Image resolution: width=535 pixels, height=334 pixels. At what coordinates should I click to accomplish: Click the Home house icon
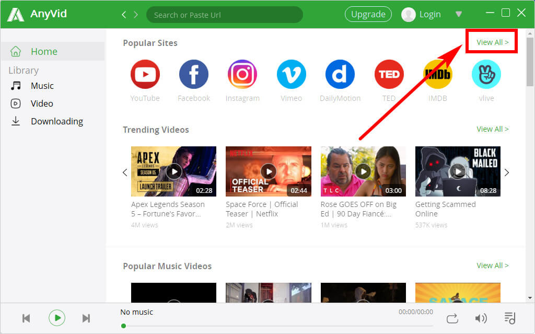[16, 51]
